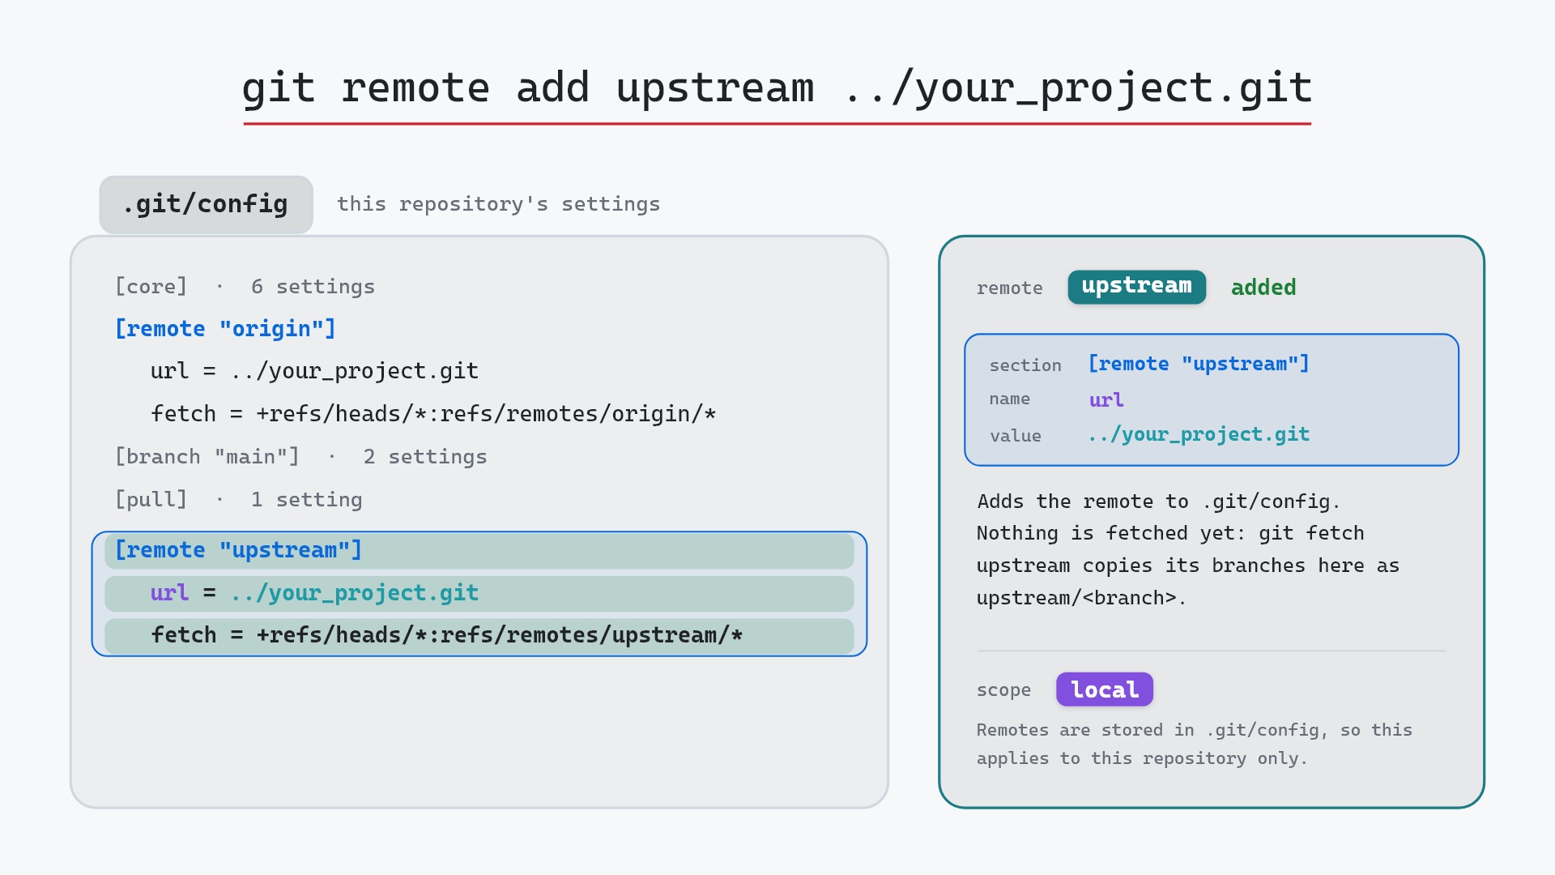Click the name value "url" in detail card
The image size is (1555, 875).
click(x=1106, y=400)
